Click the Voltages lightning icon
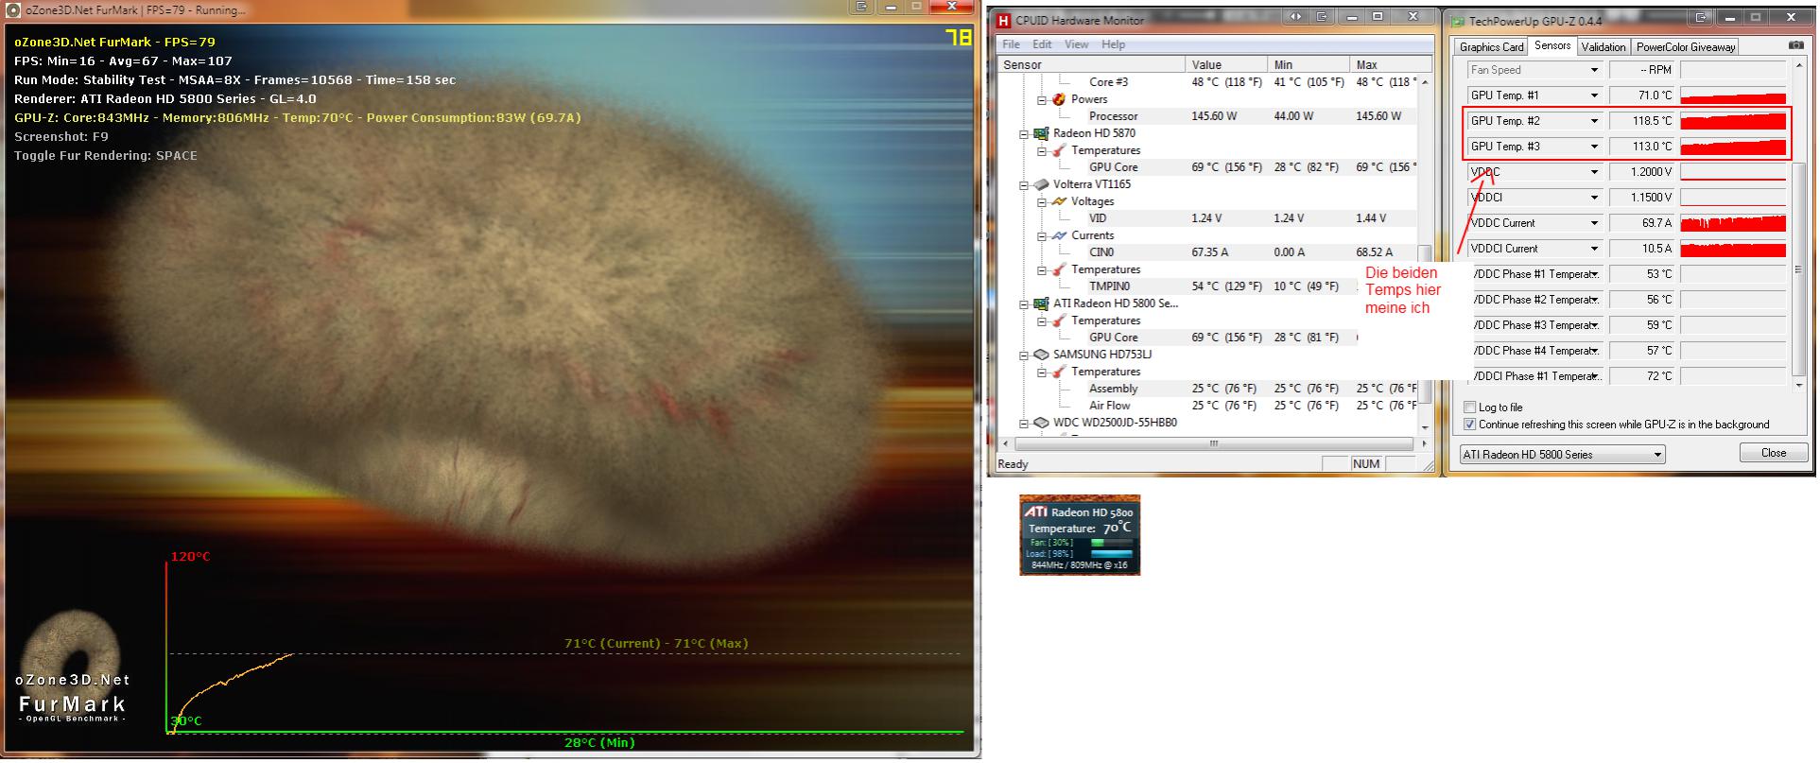Viewport: 1820px width, 763px height. click(1059, 201)
